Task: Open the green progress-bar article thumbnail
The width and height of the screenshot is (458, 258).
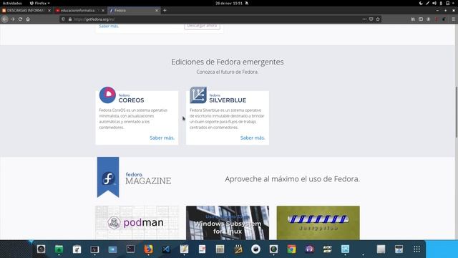Action: [x=318, y=223]
